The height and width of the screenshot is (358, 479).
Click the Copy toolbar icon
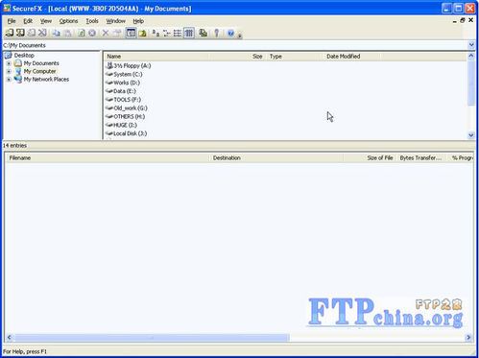[57, 33]
